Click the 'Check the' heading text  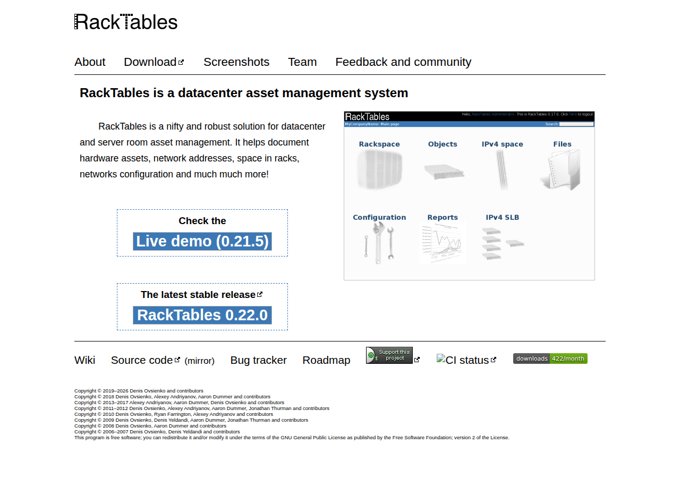(202, 221)
